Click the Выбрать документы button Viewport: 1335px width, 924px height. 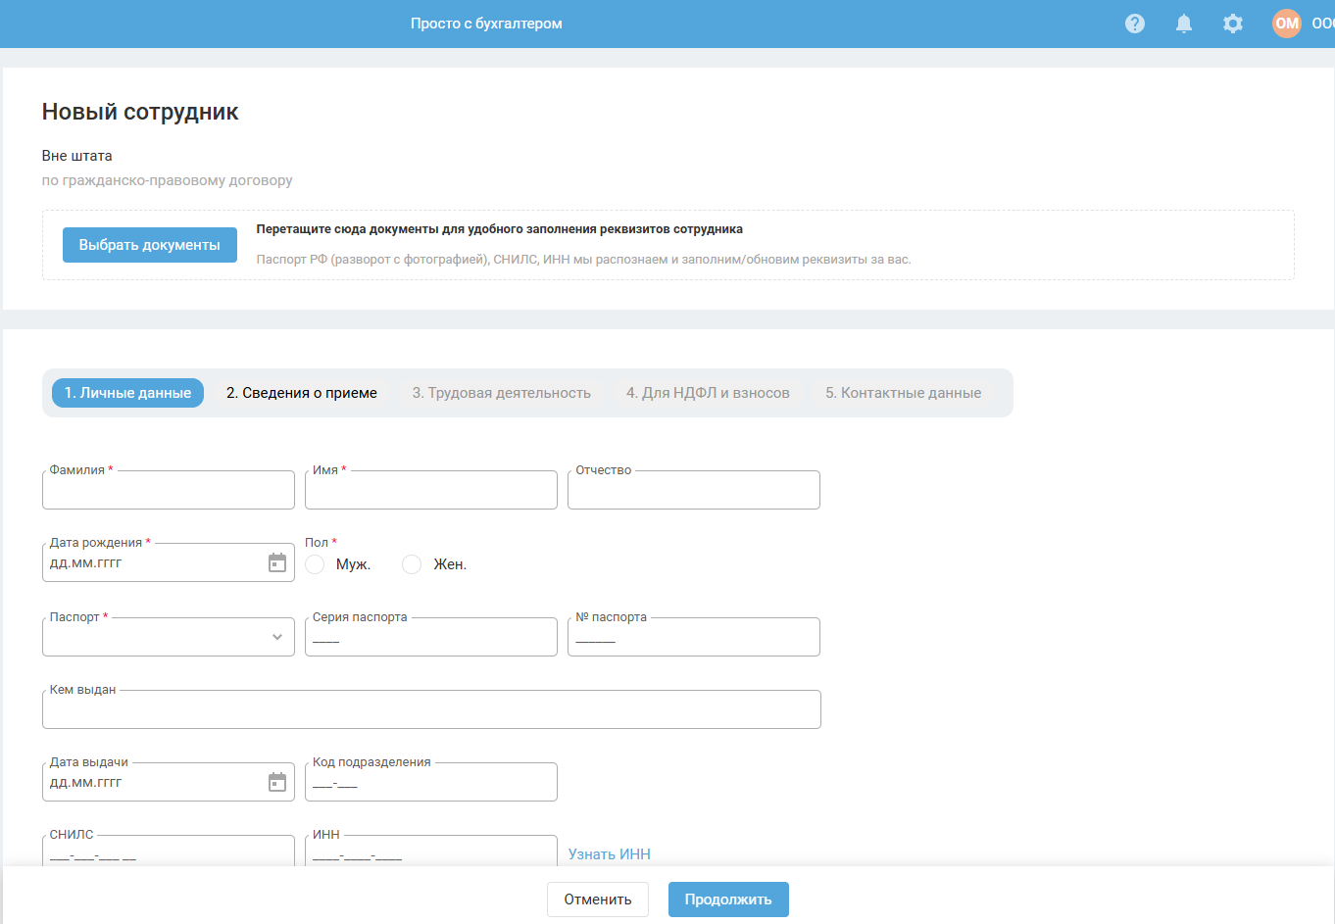pyautogui.click(x=150, y=245)
